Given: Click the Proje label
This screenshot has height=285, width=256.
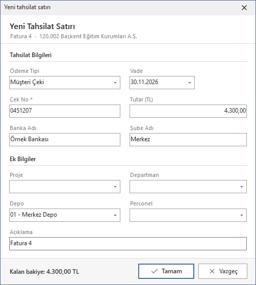Looking at the screenshot, I should 16,175.
